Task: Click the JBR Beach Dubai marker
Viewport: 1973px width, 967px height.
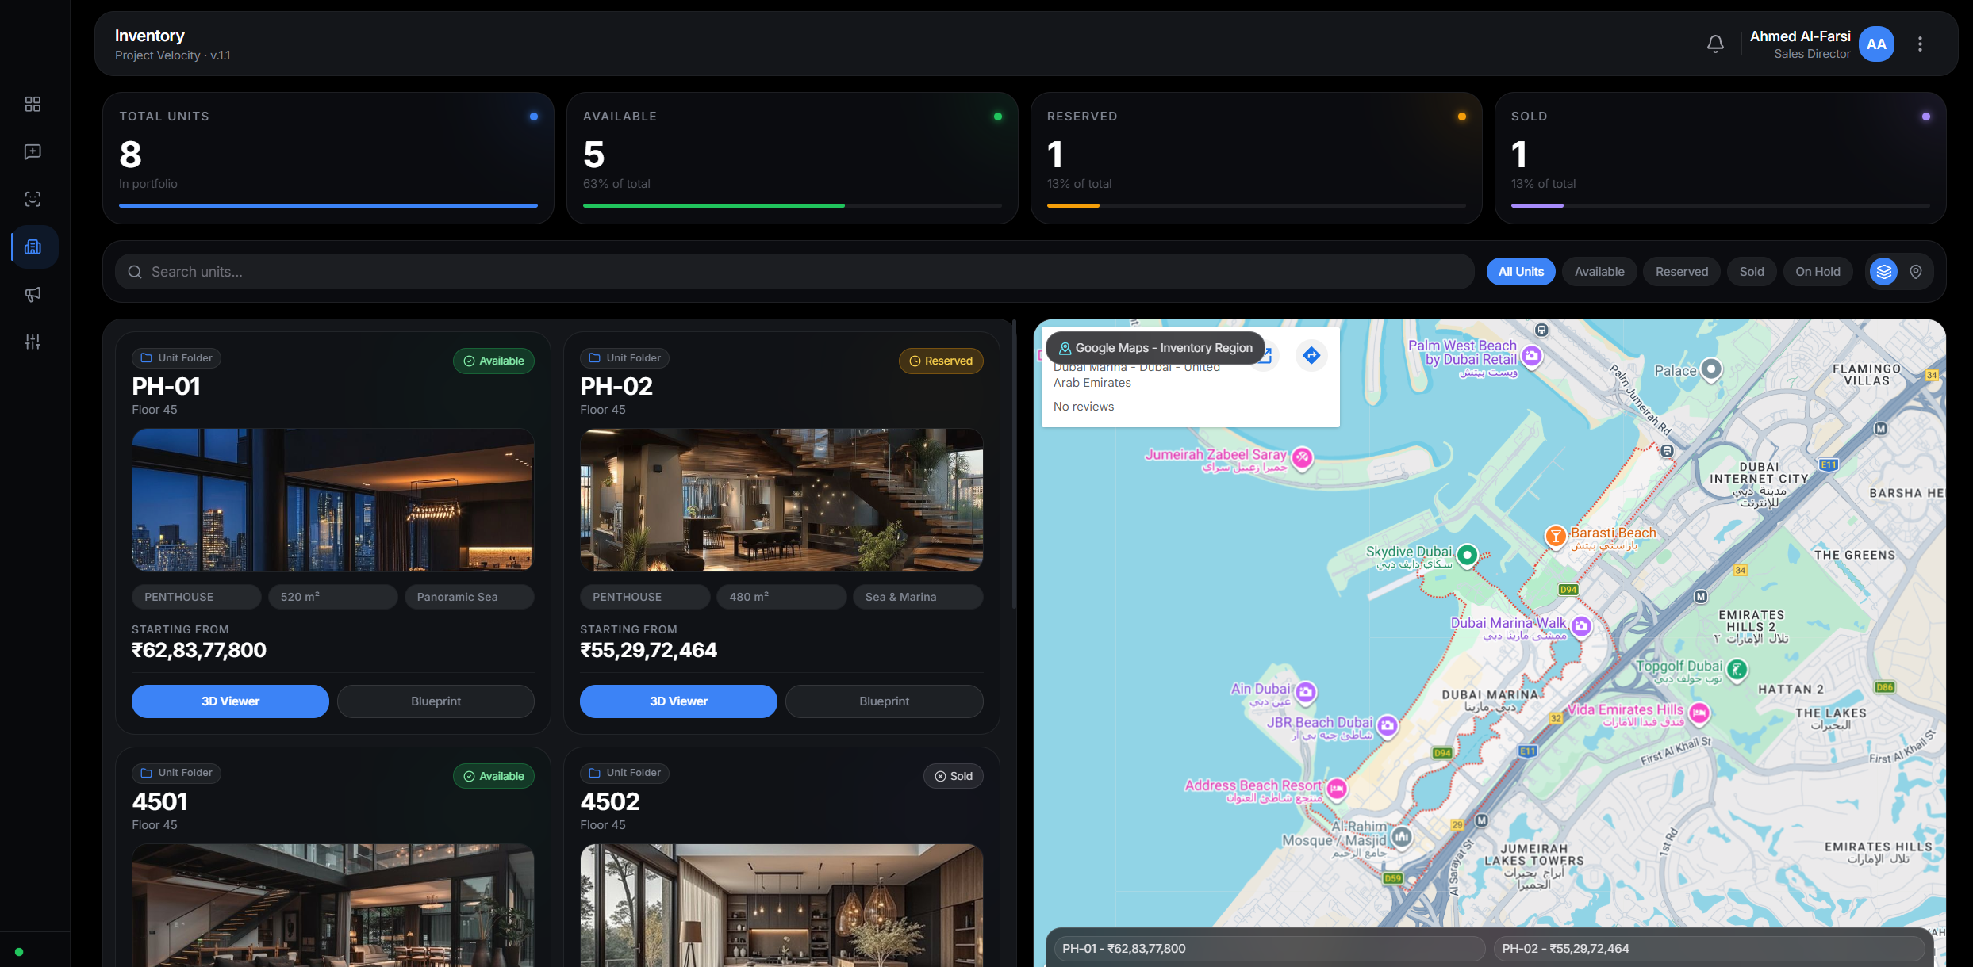Action: [x=1387, y=725]
